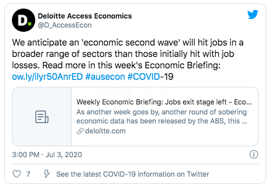Click the tweet info circle icon

click(254, 154)
